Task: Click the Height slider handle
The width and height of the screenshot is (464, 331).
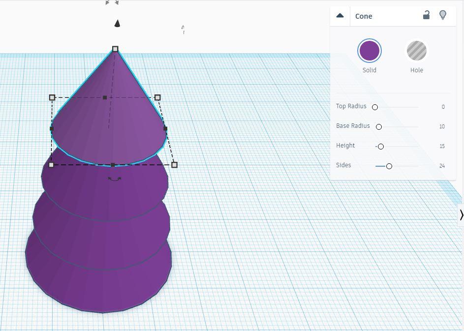Action: point(381,147)
